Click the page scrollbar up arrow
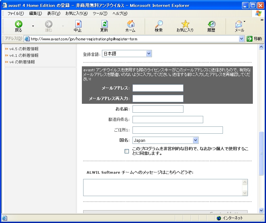 click(261, 47)
